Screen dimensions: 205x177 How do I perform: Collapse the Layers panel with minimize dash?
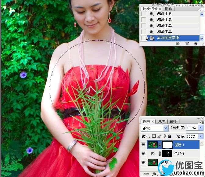(199, 118)
